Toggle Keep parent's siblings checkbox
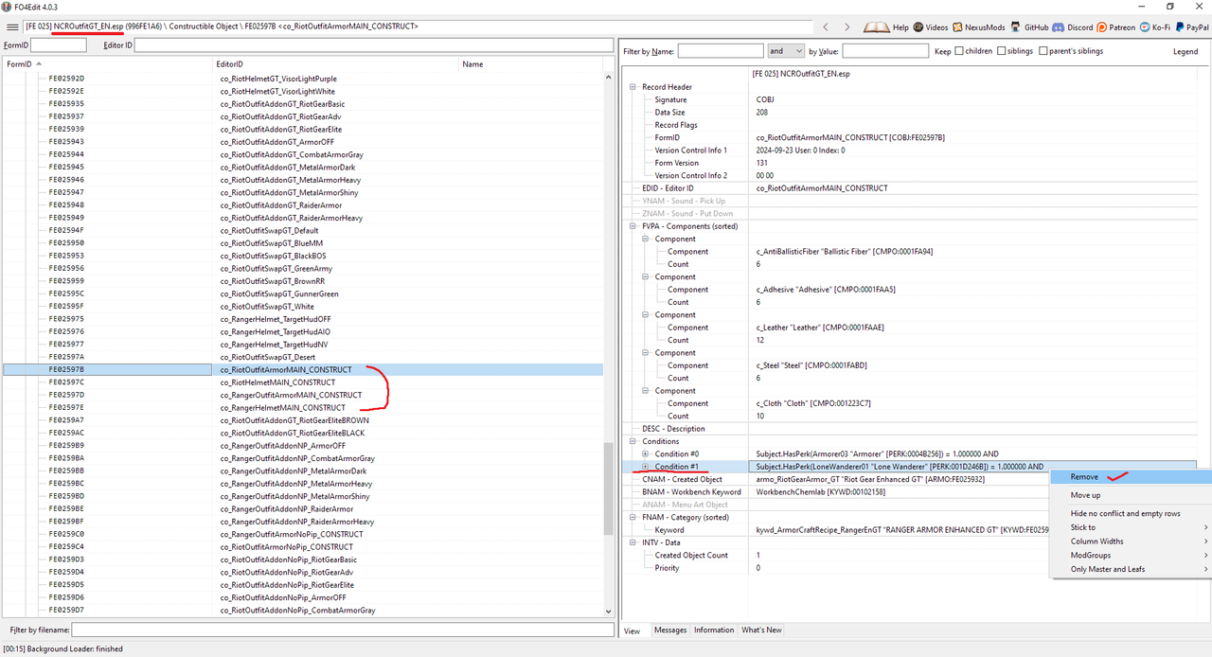 pos(1043,51)
